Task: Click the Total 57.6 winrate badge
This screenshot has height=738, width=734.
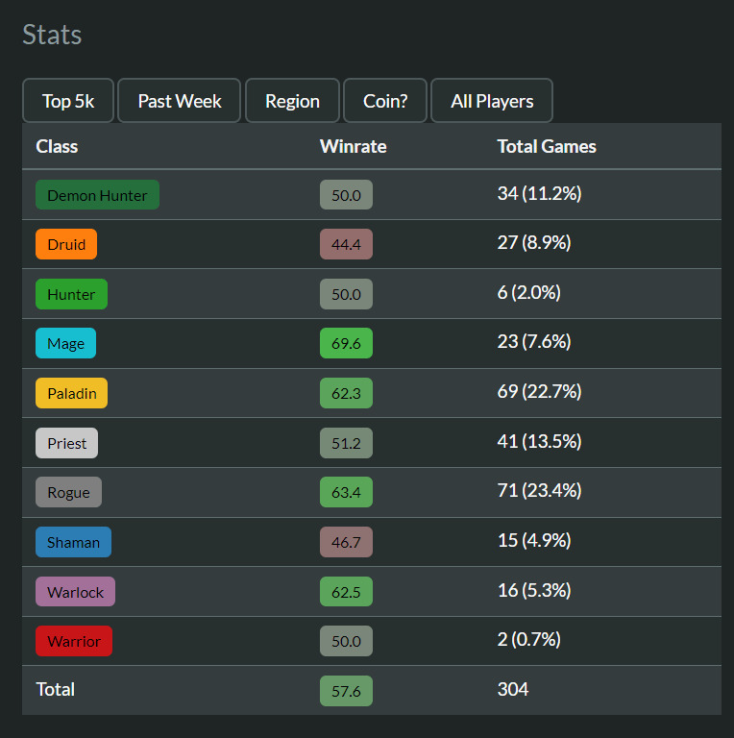Action: [x=346, y=691]
